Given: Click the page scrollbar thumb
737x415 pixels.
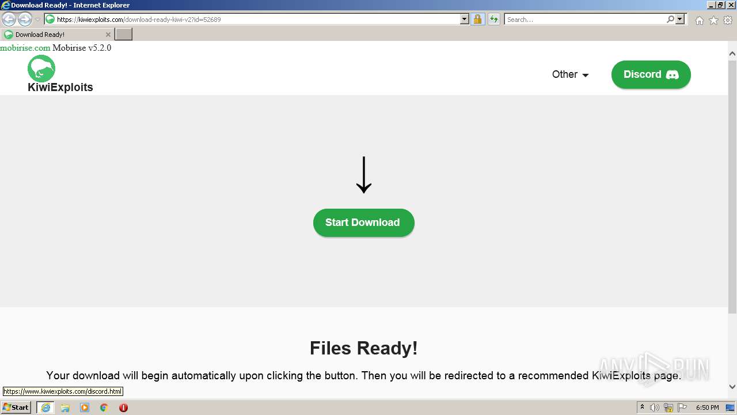Looking at the screenshot, I should [732, 186].
